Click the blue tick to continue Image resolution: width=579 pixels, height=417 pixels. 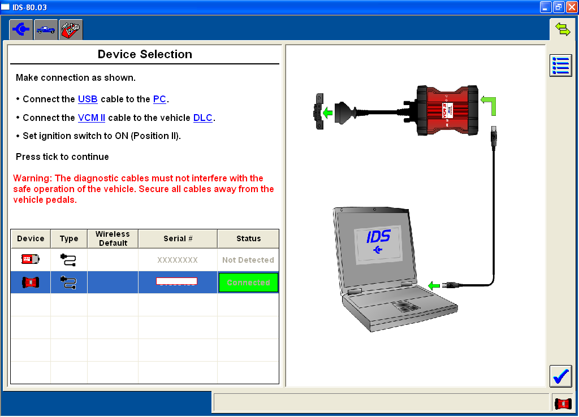tap(560, 376)
